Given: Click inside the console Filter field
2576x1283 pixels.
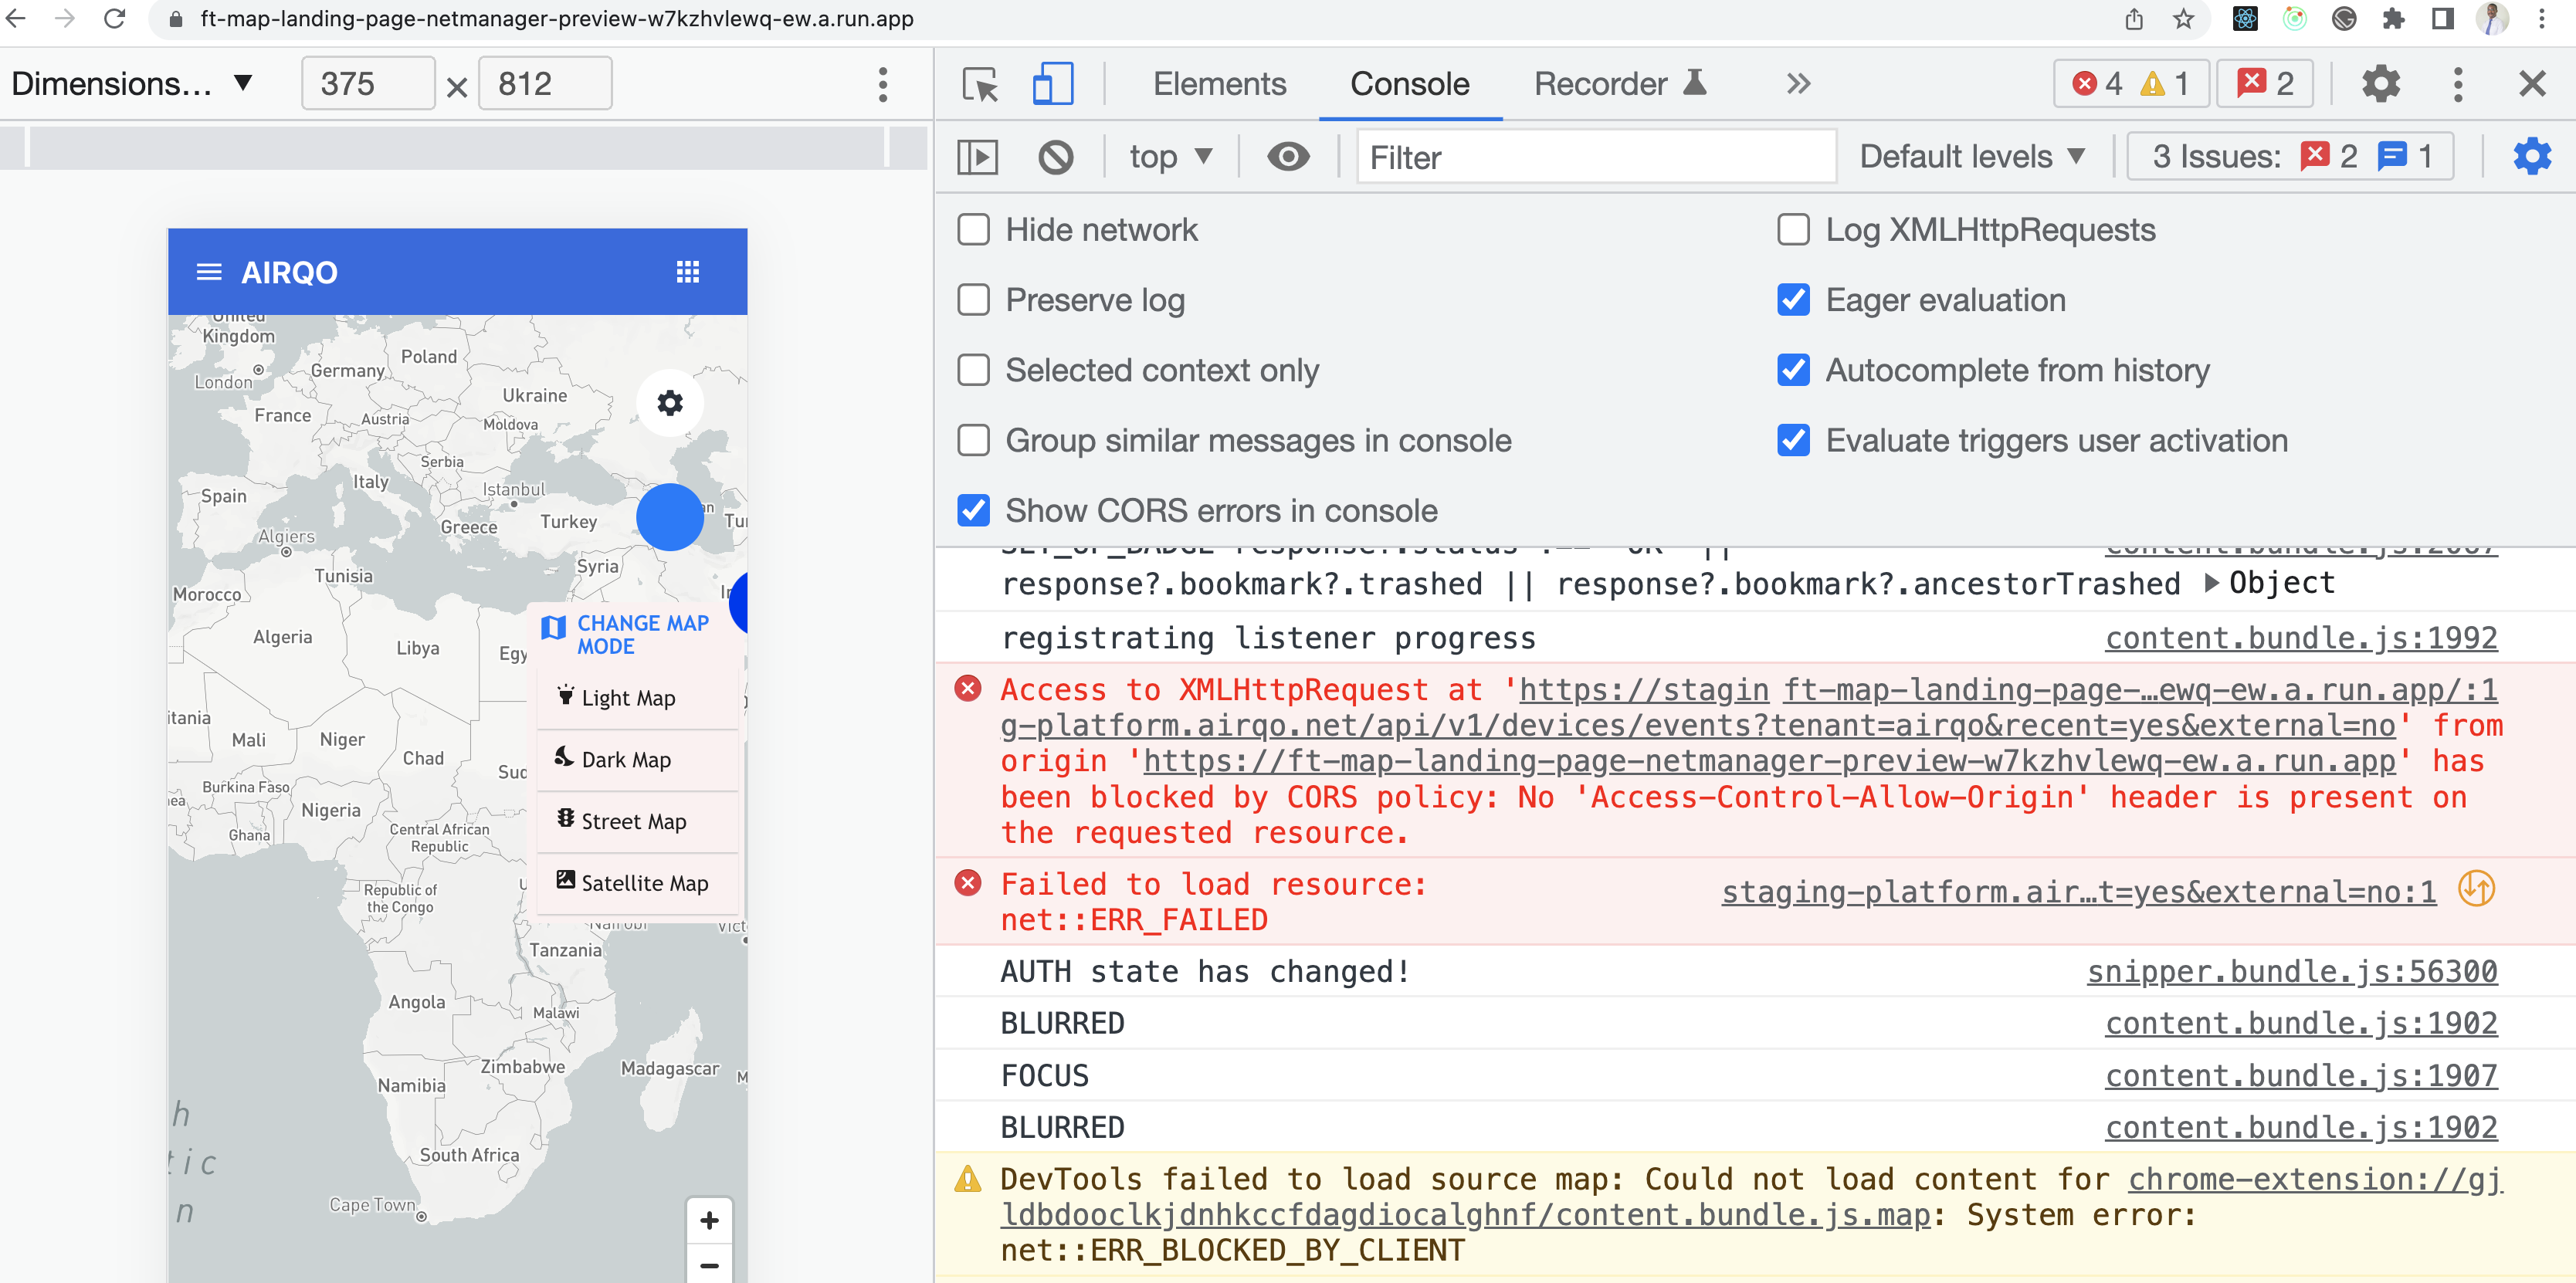Looking at the screenshot, I should [1595, 156].
